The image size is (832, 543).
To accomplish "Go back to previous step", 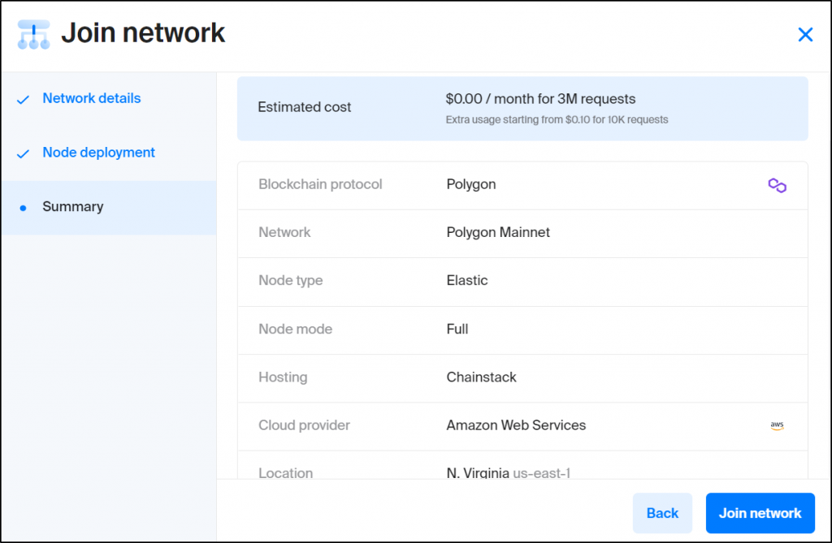I will point(662,513).
